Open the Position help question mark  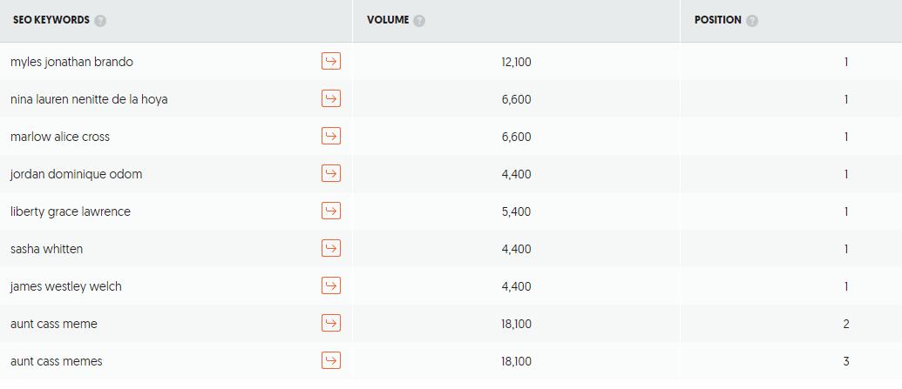752,21
